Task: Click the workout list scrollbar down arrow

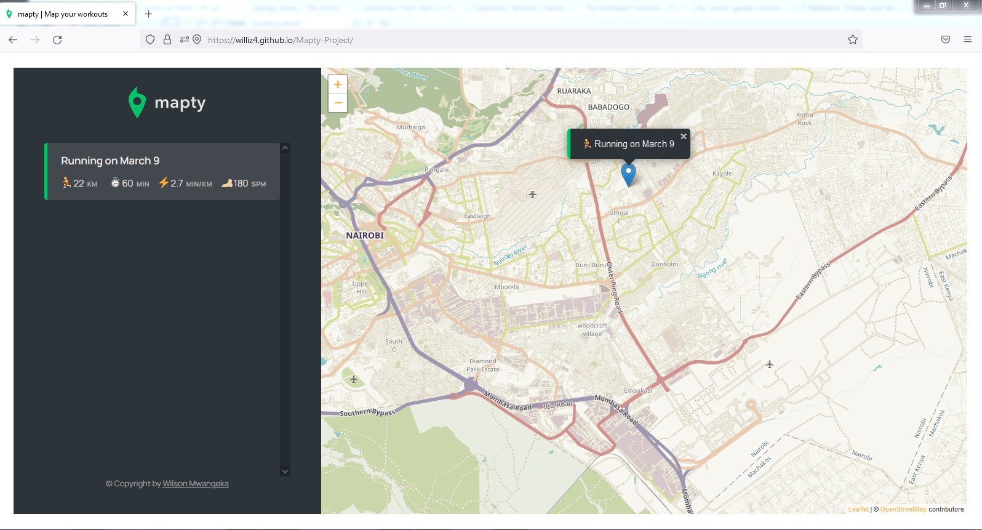Action: [x=285, y=472]
